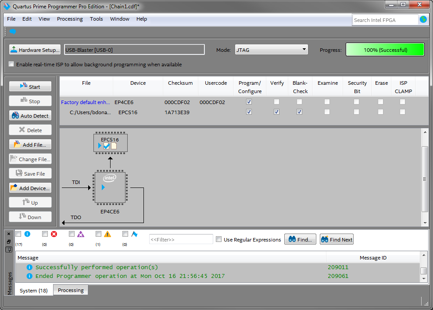Toggle Examine checkbox for EPCS16
The height and width of the screenshot is (310, 433).
(327, 112)
